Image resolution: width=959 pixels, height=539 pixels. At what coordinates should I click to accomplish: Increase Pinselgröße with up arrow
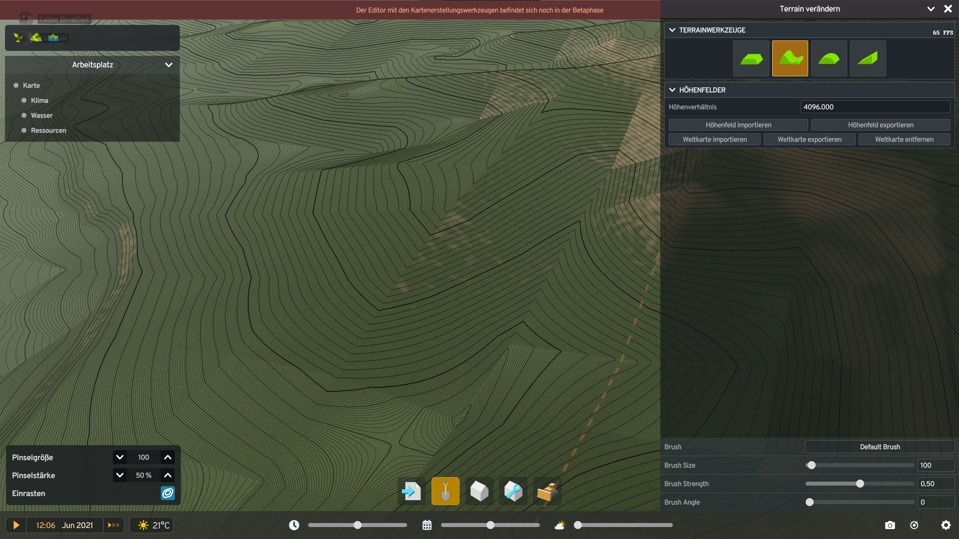(x=168, y=457)
